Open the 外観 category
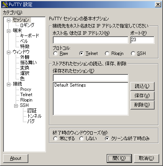The height and width of the screenshot is (166, 163). pyautogui.click(x=25, y=57)
